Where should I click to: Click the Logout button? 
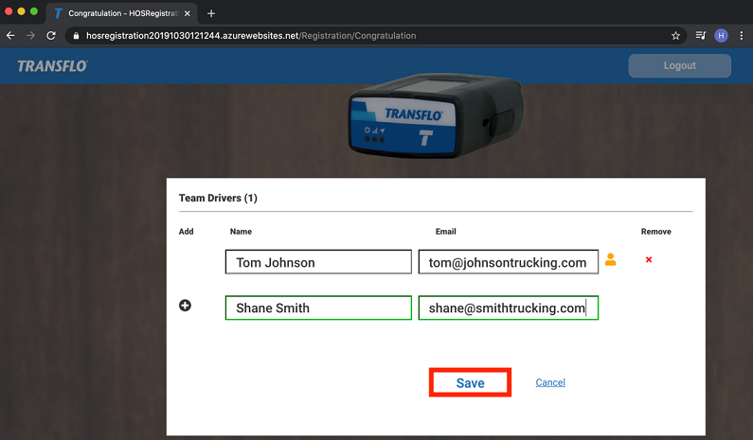pyautogui.click(x=679, y=65)
